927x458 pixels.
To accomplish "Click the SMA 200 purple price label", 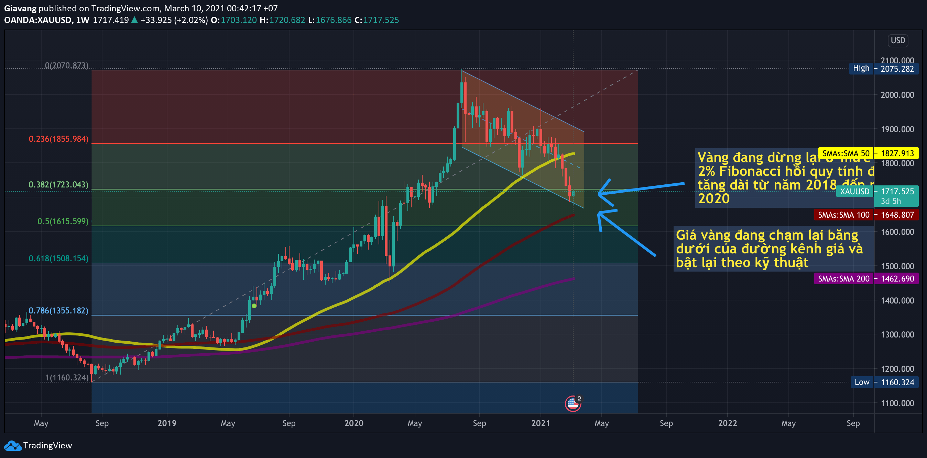I will pyautogui.click(x=866, y=278).
